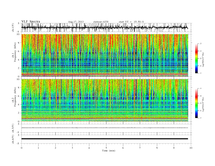Click time axis tick label '2'
The height and width of the screenshot is (166, 215).
click(55, 148)
